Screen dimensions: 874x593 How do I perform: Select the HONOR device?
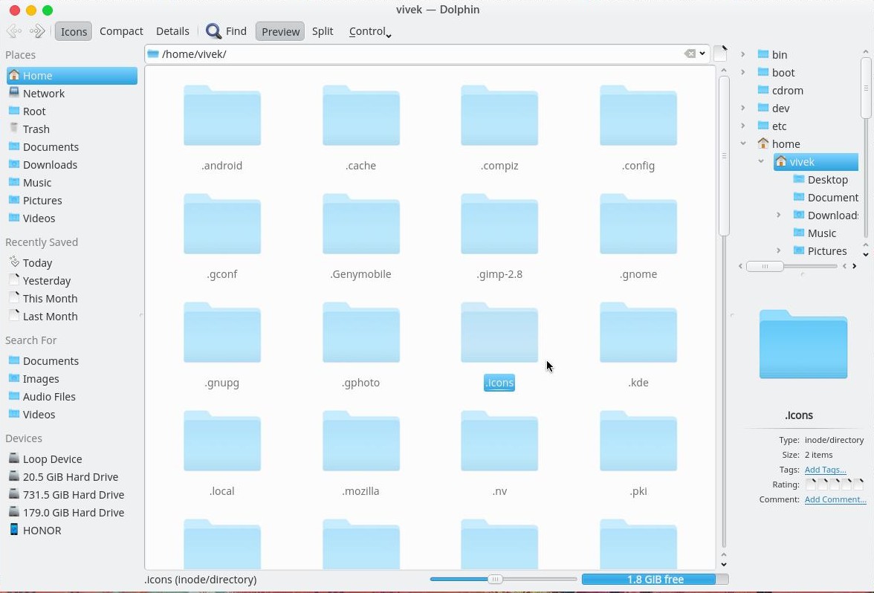pos(42,530)
